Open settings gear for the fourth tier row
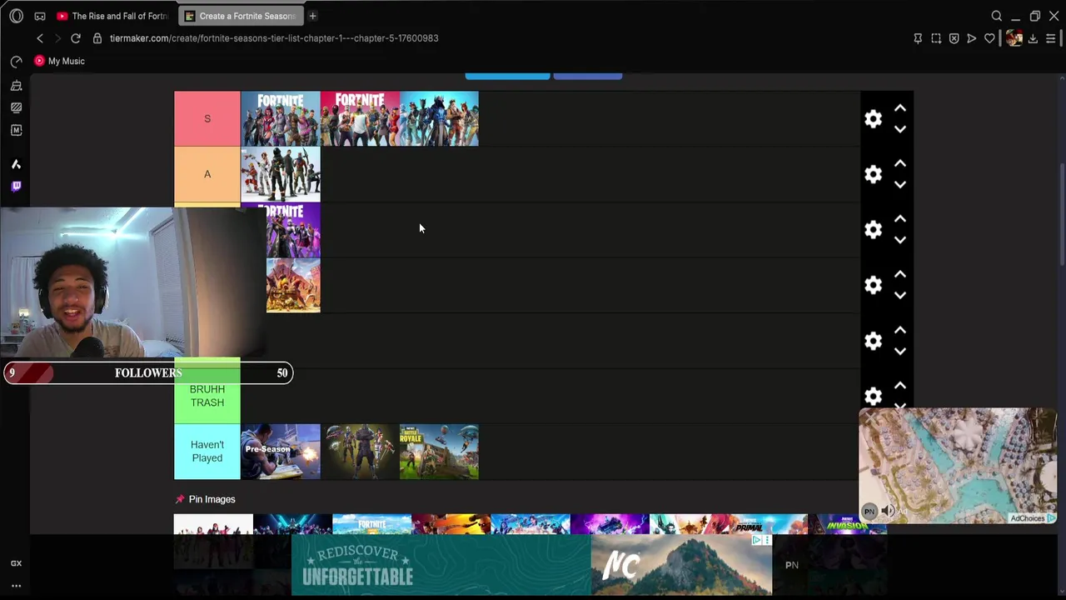Screen dimensions: 1066x600 [873, 285]
